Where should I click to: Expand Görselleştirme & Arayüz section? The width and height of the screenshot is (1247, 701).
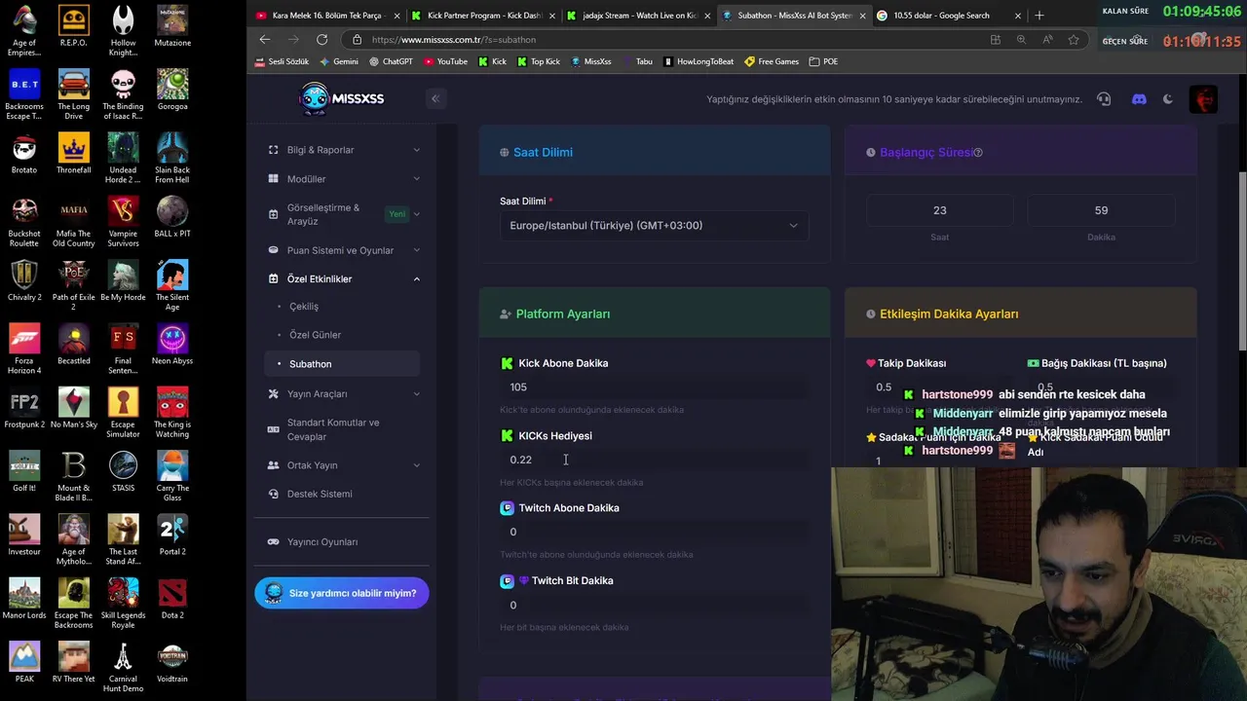pyautogui.click(x=342, y=214)
